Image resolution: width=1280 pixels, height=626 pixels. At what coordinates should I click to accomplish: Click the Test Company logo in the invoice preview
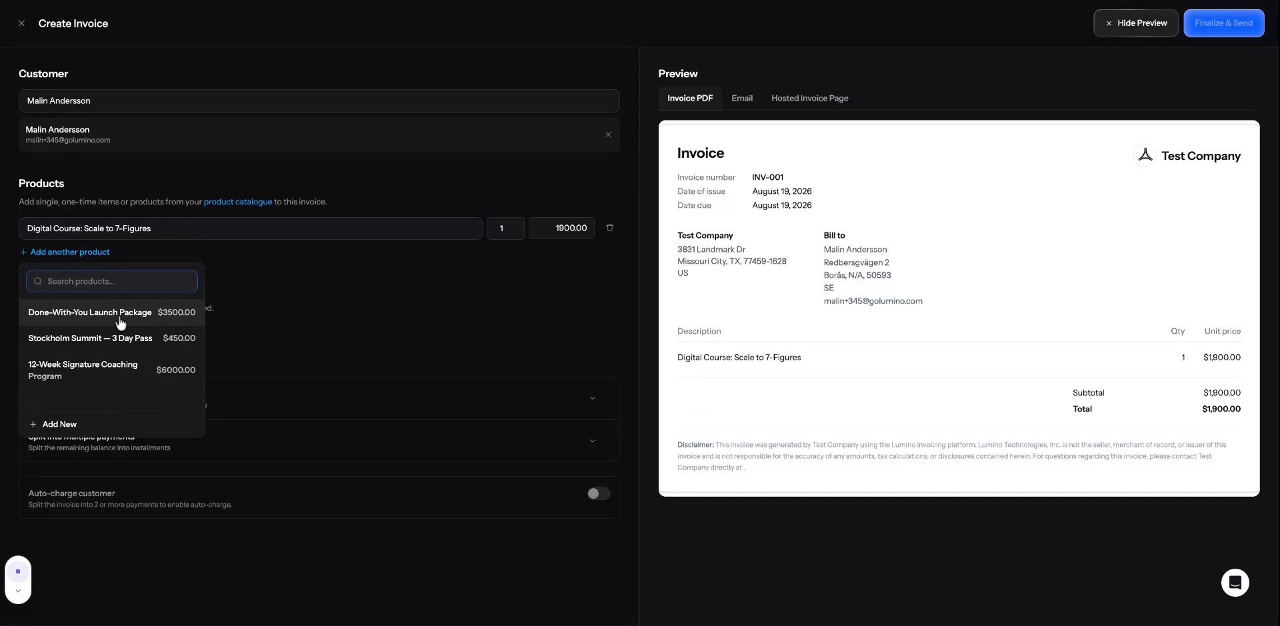point(1145,155)
